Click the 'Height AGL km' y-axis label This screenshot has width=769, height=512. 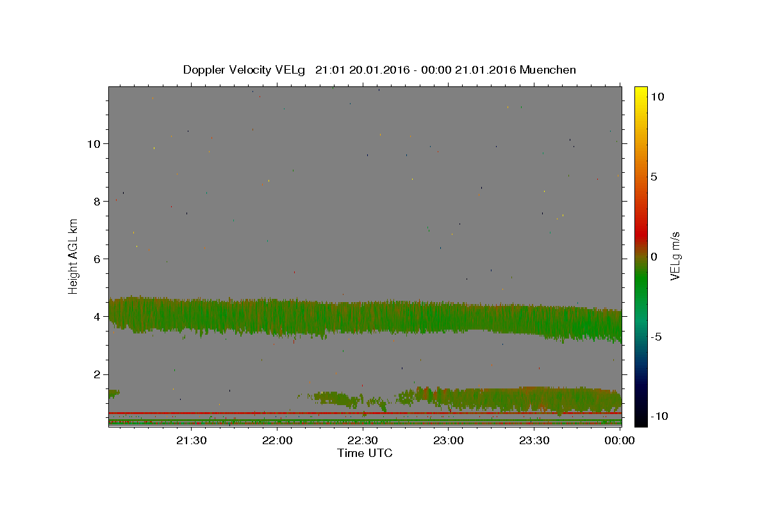(x=74, y=257)
